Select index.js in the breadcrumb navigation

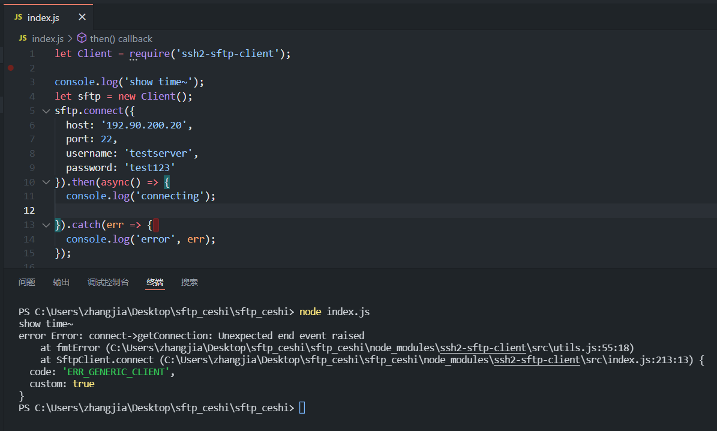pos(48,38)
